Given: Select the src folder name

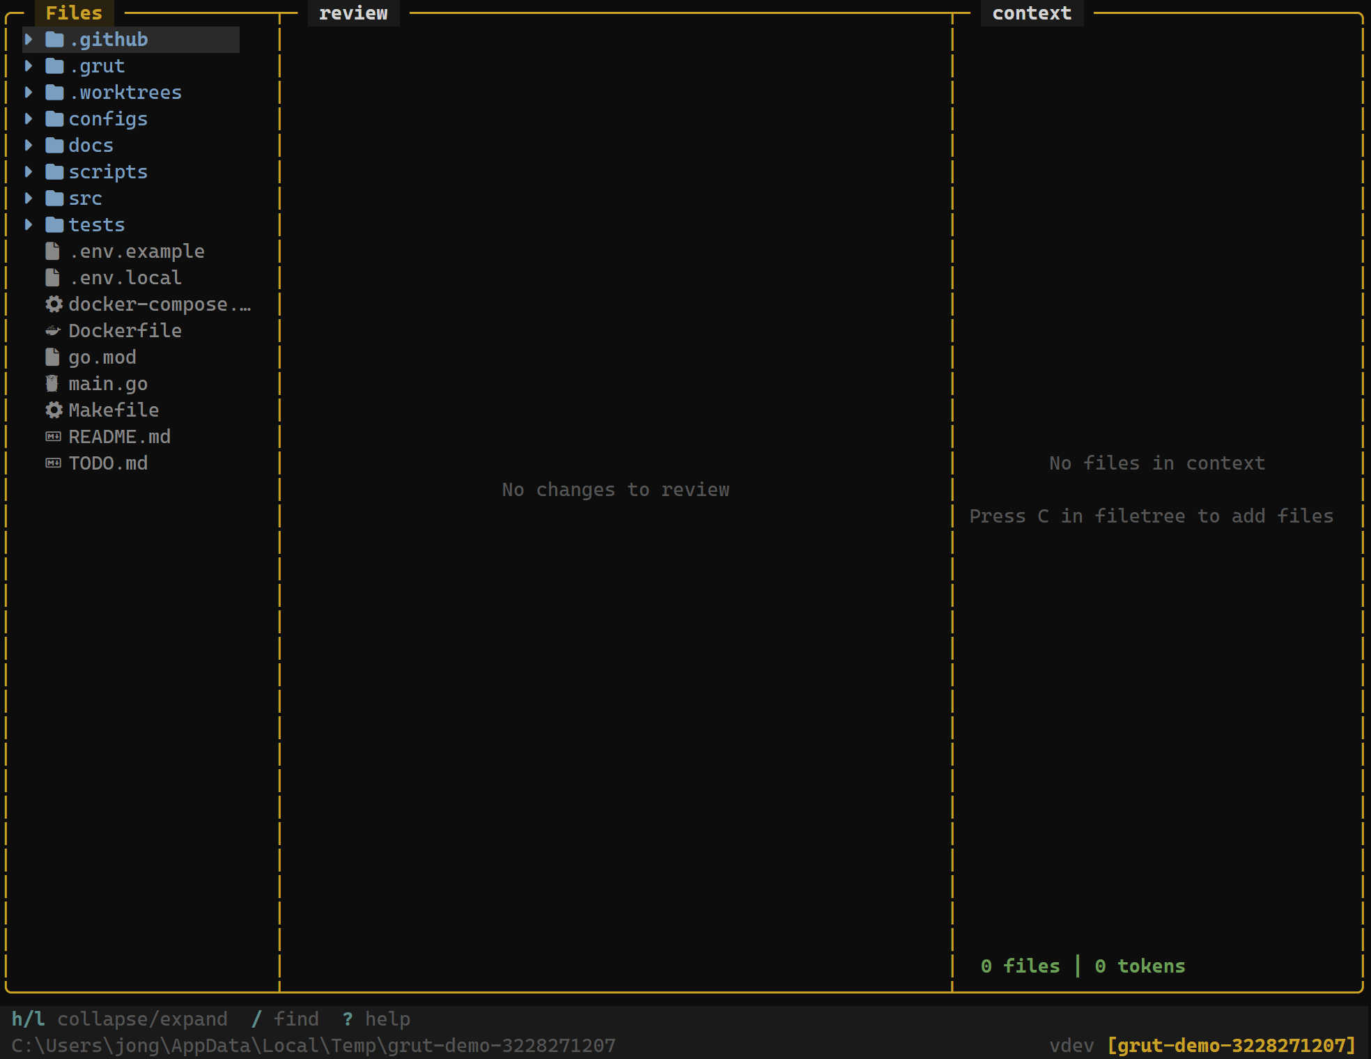Looking at the screenshot, I should point(85,199).
